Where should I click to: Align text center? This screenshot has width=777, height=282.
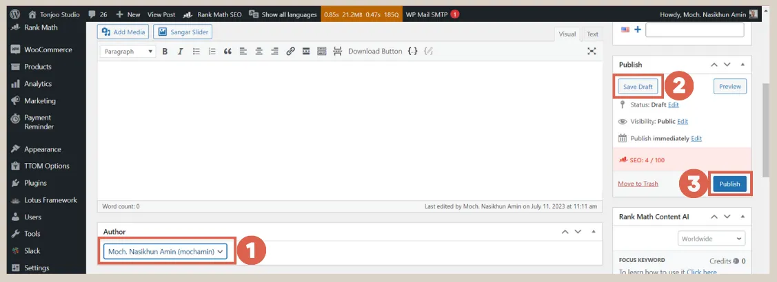[x=259, y=51]
